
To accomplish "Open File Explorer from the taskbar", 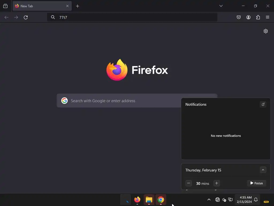I will pos(149,200).
